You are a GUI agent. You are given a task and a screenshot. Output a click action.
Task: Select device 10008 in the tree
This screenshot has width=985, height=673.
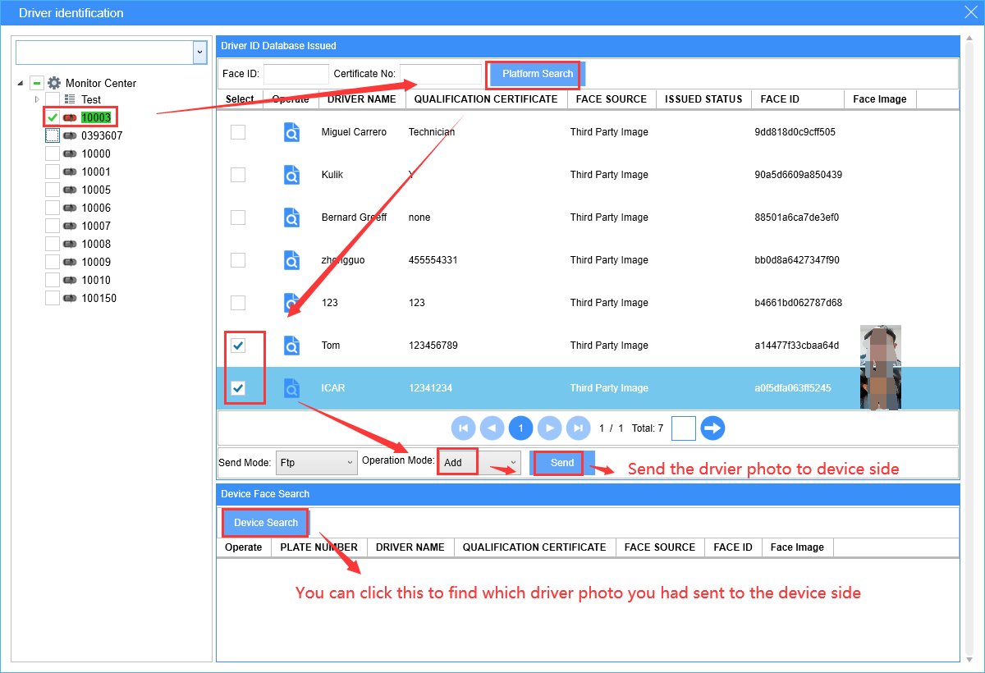click(95, 244)
